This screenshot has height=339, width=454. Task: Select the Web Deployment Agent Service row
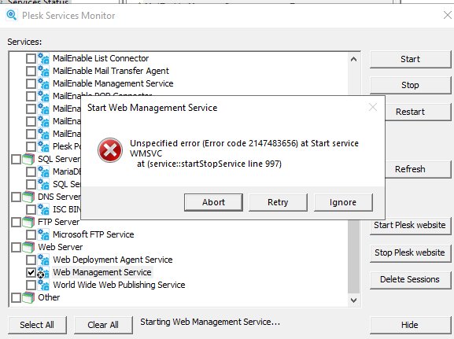coord(113,260)
